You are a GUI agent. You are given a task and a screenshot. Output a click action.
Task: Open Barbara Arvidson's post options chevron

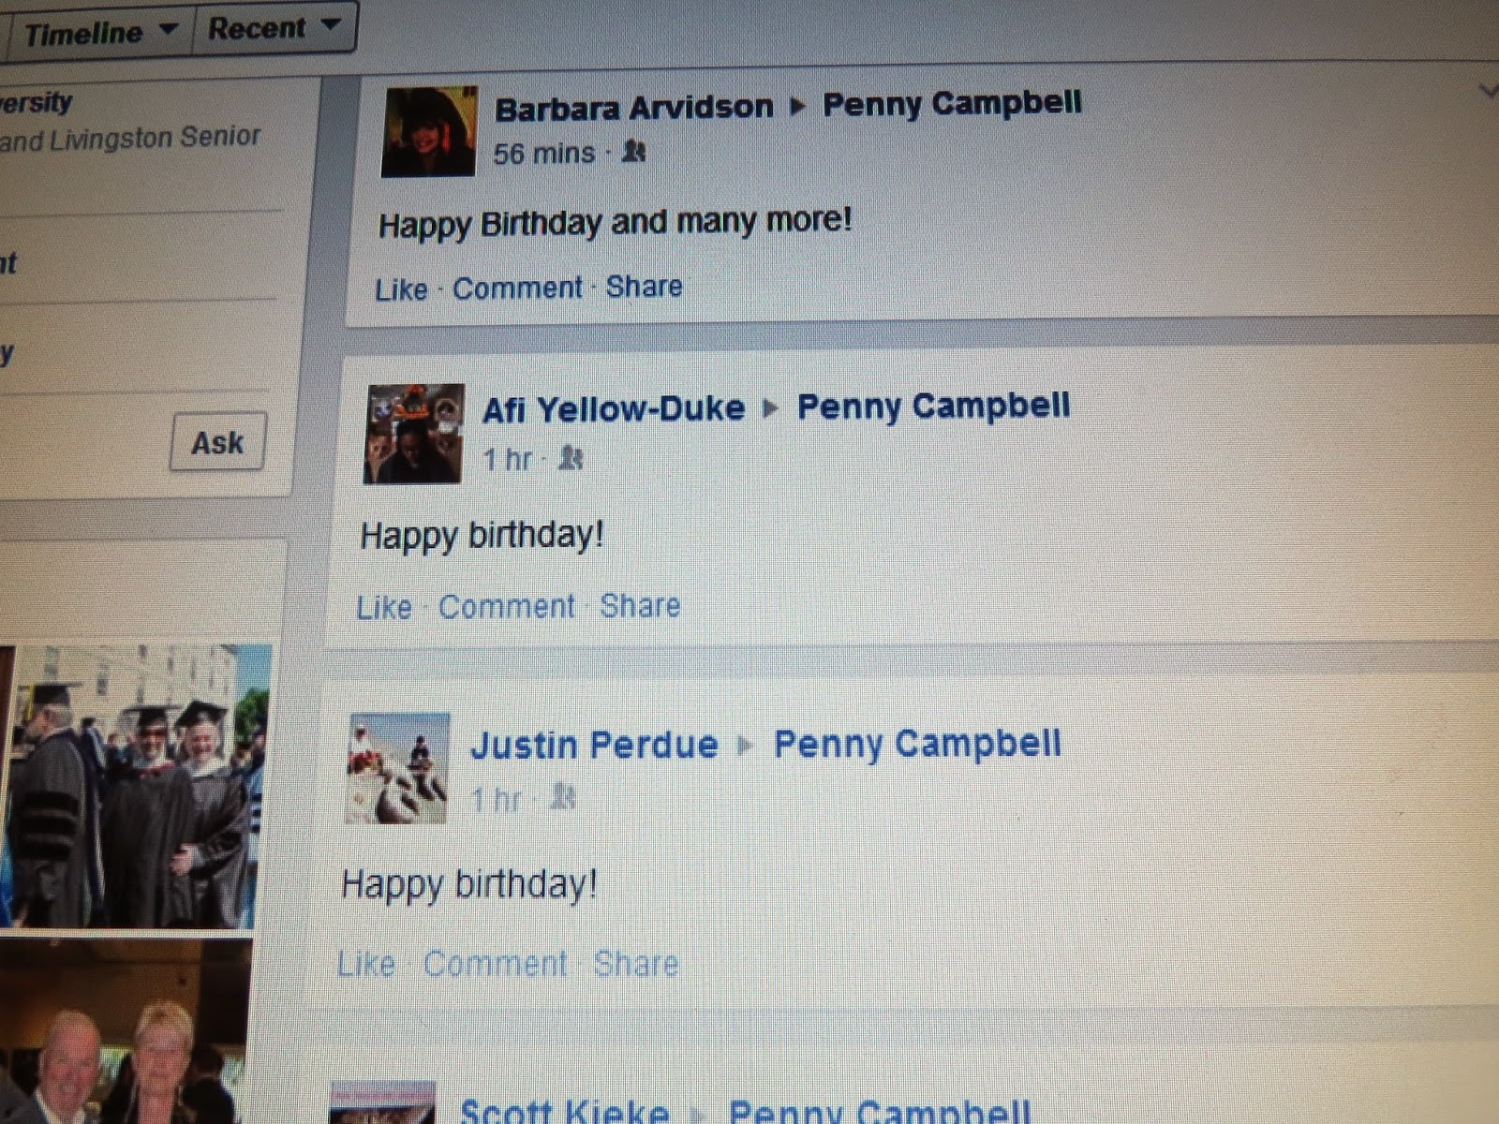point(1488,91)
